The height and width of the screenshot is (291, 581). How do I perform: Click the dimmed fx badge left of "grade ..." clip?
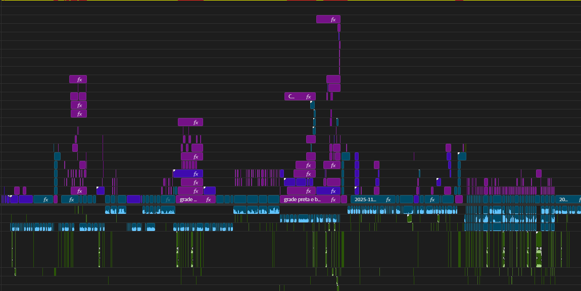coord(168,200)
